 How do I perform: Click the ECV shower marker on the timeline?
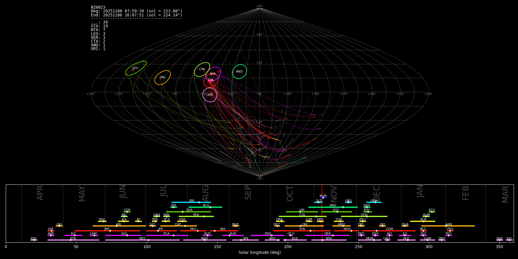(432, 212)
